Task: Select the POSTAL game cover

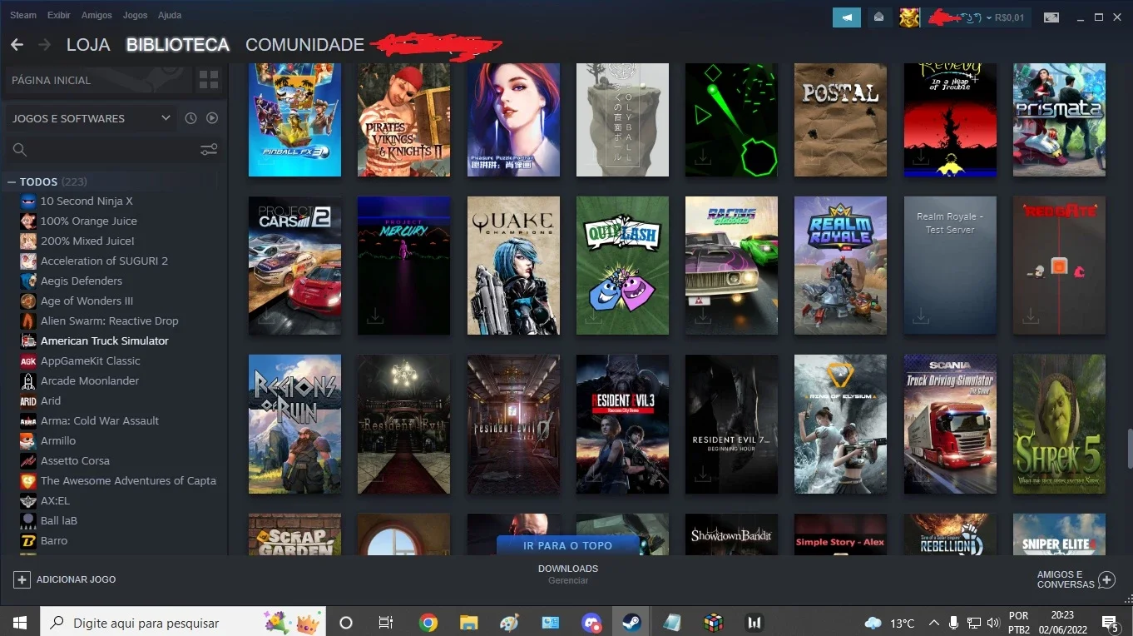Action: click(x=840, y=120)
